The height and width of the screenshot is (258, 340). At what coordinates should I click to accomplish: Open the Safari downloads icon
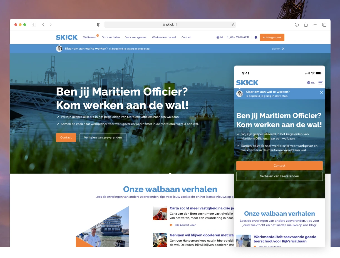297,25
